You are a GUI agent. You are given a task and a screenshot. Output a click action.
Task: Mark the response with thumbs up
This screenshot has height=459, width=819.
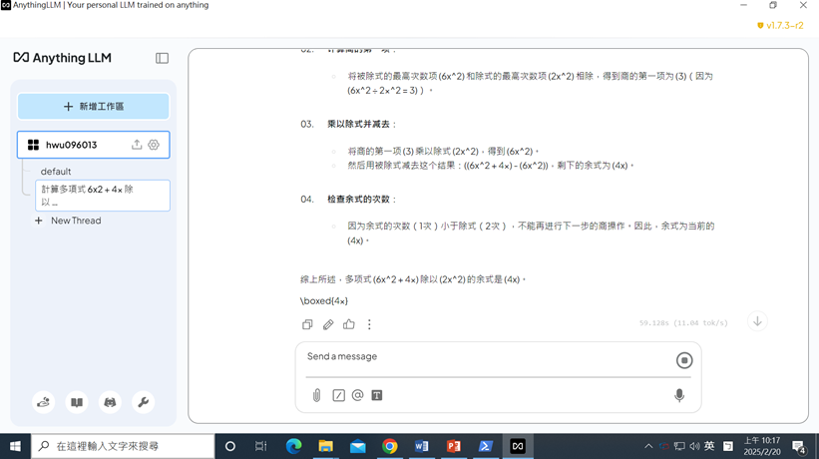click(x=349, y=324)
